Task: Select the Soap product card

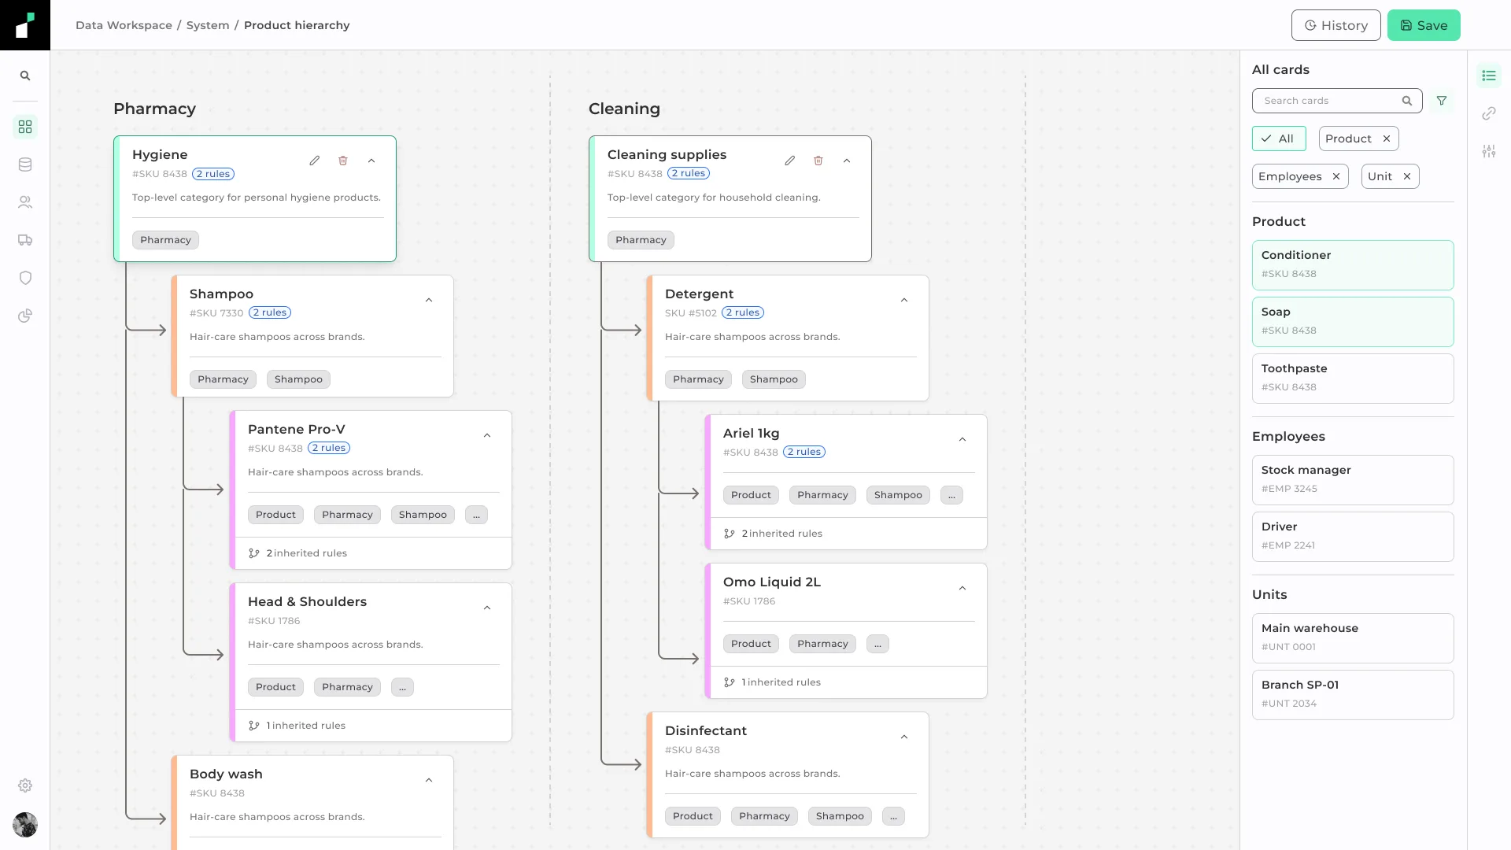Action: pos(1353,322)
